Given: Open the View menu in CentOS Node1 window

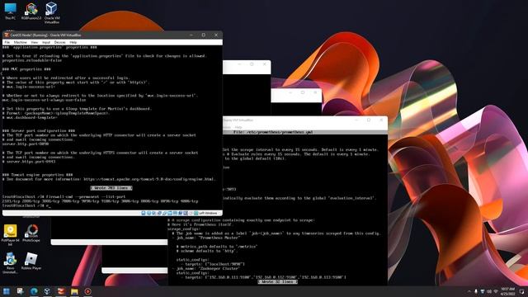Looking at the screenshot, I should pos(35,42).
